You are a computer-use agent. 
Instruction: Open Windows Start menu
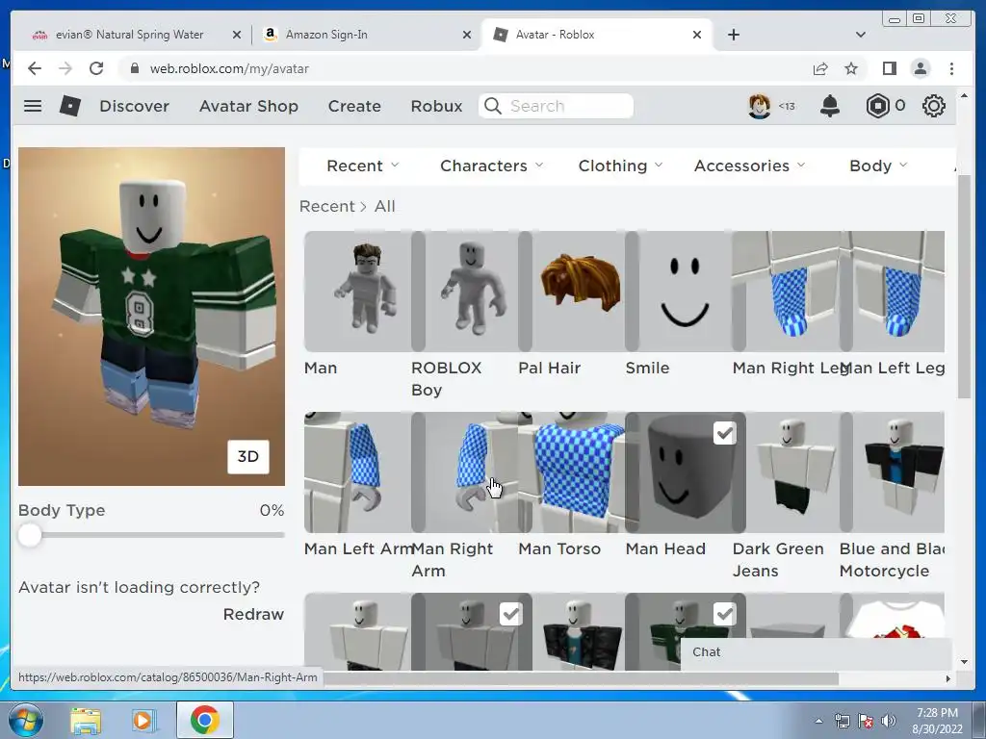coord(26,720)
